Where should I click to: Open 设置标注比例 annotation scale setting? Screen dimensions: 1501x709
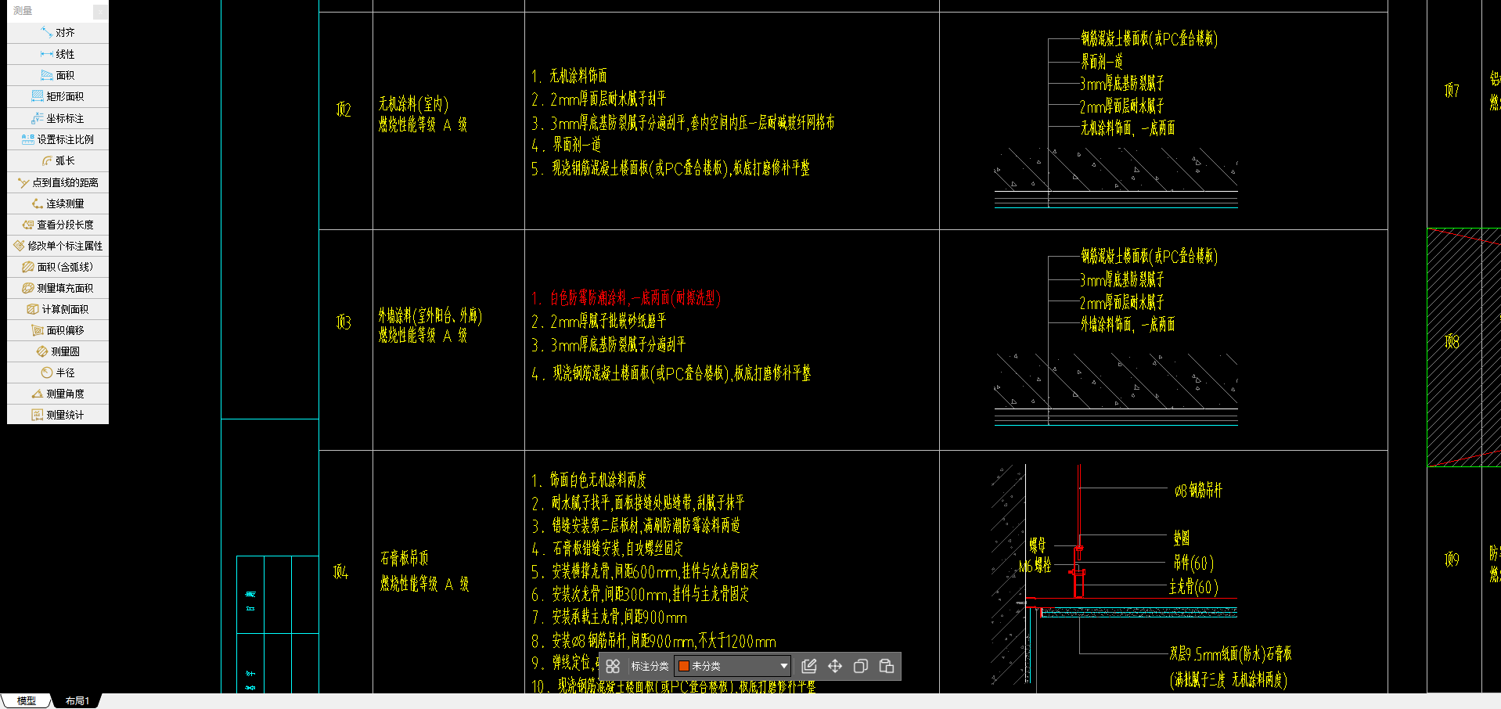click(x=58, y=139)
